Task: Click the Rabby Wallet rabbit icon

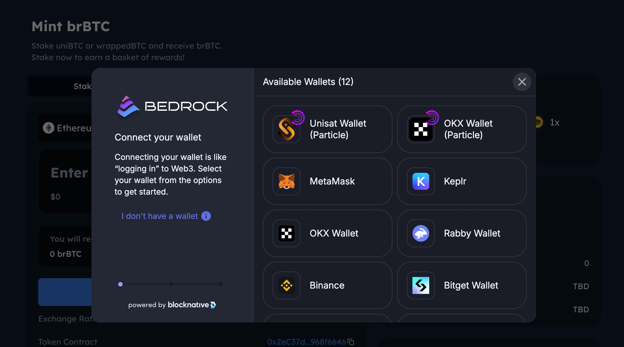Action: tap(421, 233)
